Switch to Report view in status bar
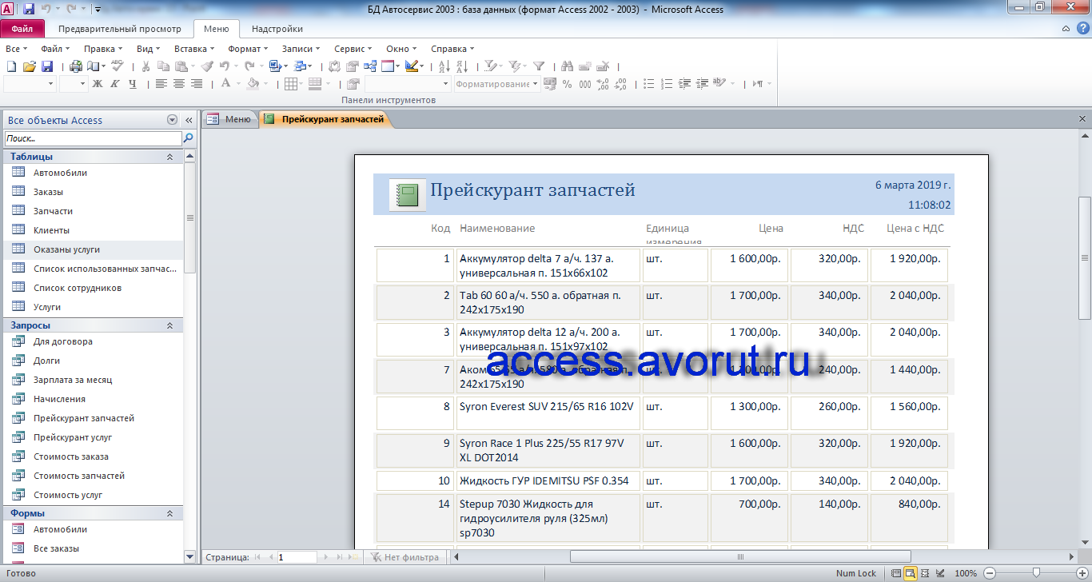The height and width of the screenshot is (582, 1092). [x=896, y=573]
